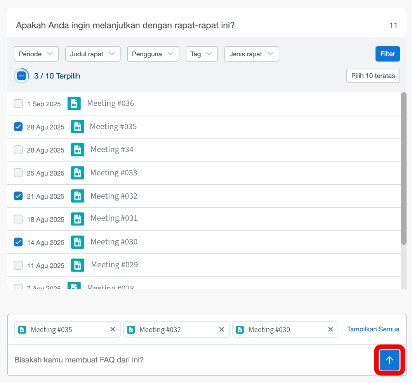Click the Meeting #035 chip label
The width and height of the screenshot is (412, 383).
click(52, 330)
